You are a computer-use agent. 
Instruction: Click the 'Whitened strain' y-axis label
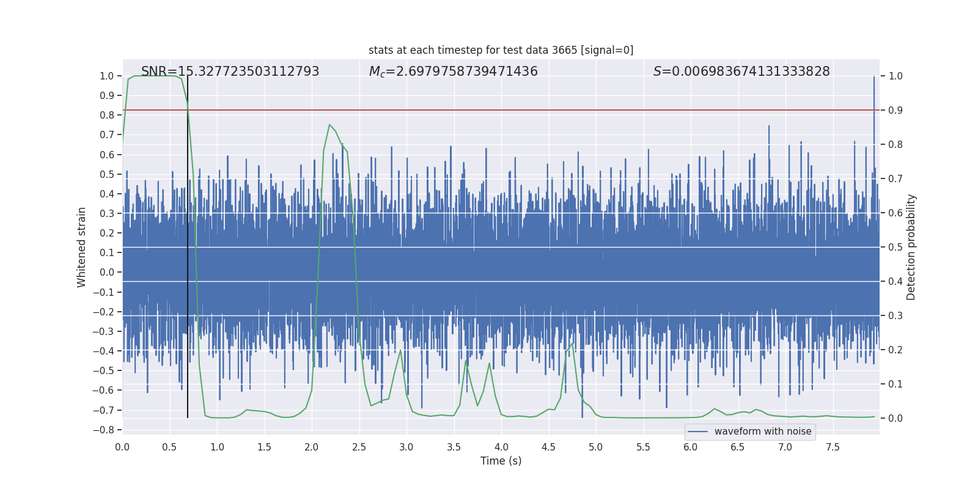pos(81,247)
